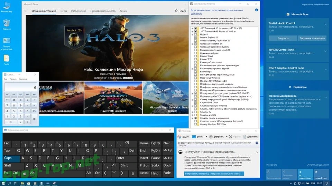
Task: Click help icon in Компоненты Windows
Action: [256, 10]
